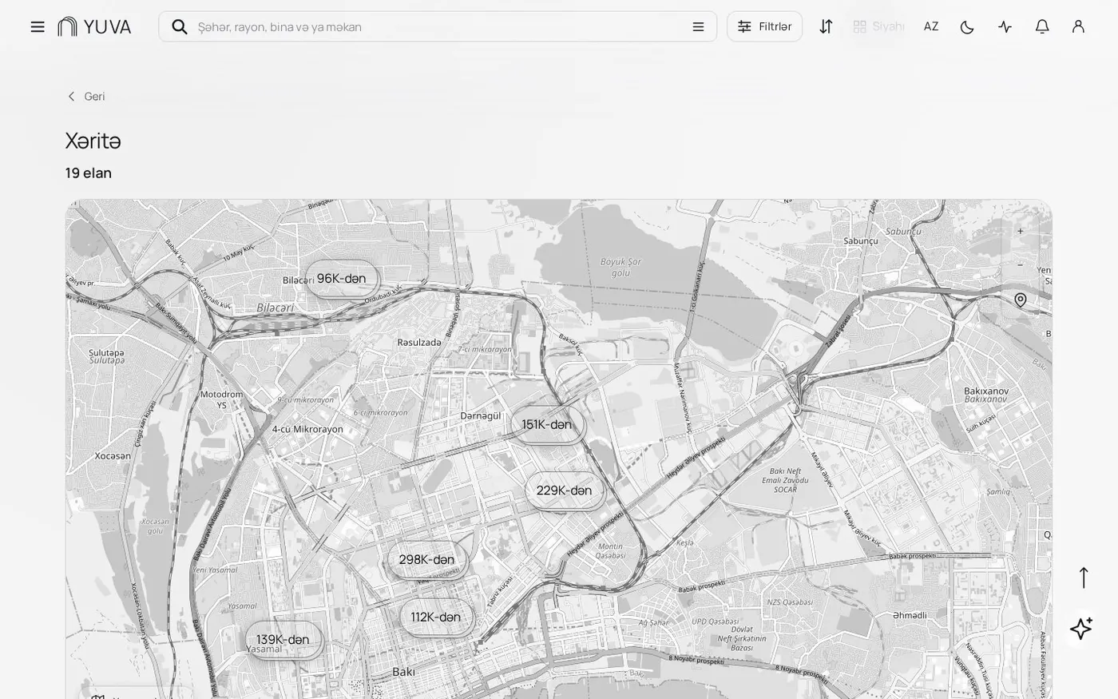
Task: Open the AZ language selector
Action: (x=931, y=26)
